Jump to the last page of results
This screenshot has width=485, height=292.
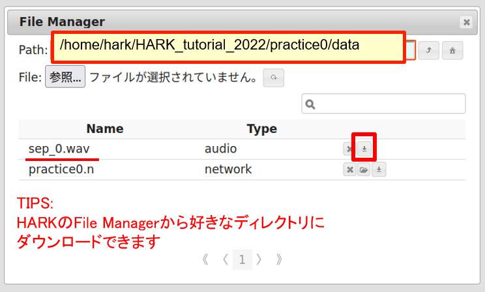pos(279,260)
